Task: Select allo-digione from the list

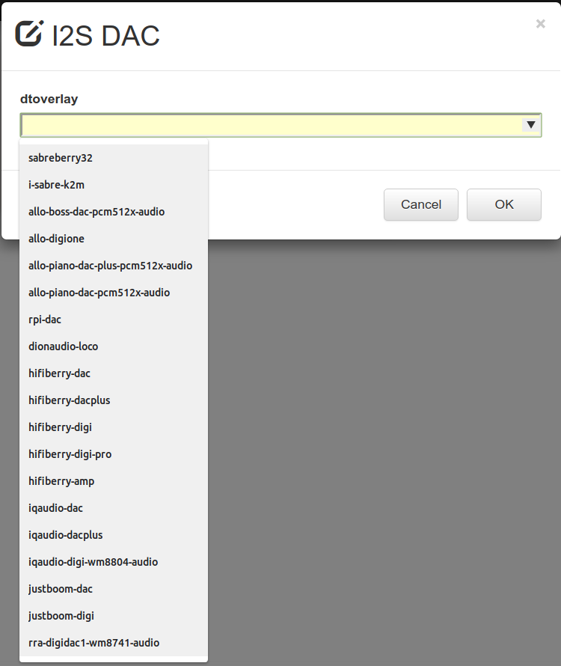Action: [x=114, y=239]
